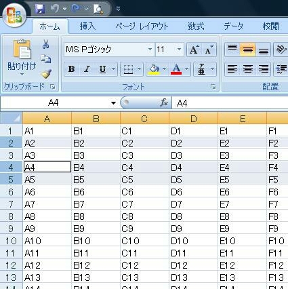288x289 pixels.
Task: Select cell containing D10
Action: 193,241
